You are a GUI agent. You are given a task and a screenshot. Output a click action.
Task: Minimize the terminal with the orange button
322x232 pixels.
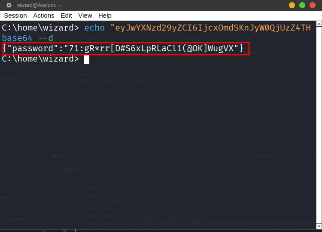tap(292, 5)
